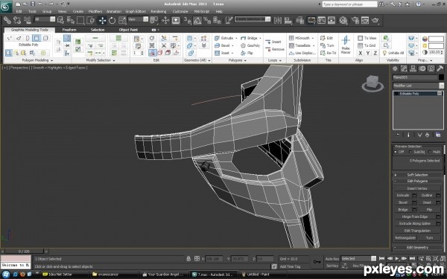Open the Modifier List dropdown

418,86
